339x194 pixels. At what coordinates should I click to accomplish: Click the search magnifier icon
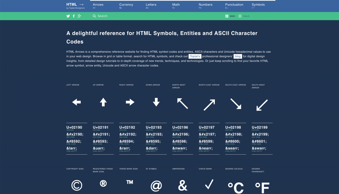point(94,16)
